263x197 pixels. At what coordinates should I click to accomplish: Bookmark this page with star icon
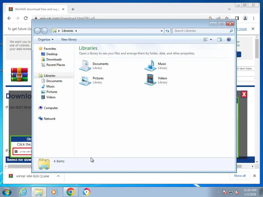(x=227, y=18)
